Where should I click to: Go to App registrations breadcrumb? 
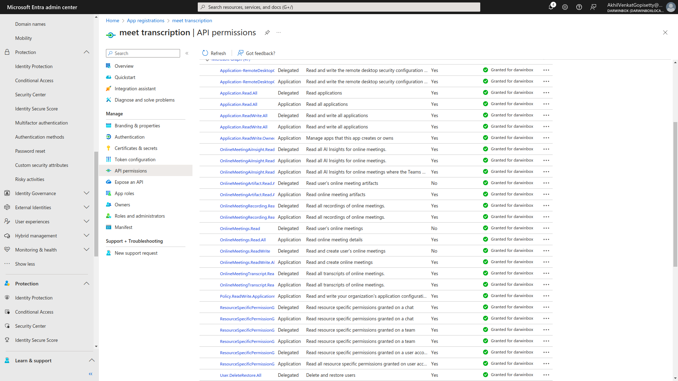point(145,20)
